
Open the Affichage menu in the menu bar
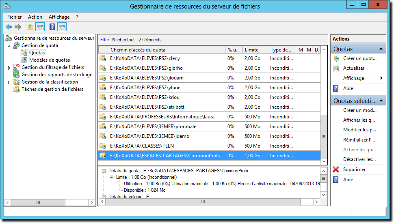pyautogui.click(x=59, y=17)
